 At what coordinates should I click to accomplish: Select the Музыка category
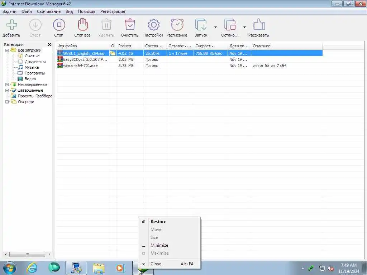(32, 67)
